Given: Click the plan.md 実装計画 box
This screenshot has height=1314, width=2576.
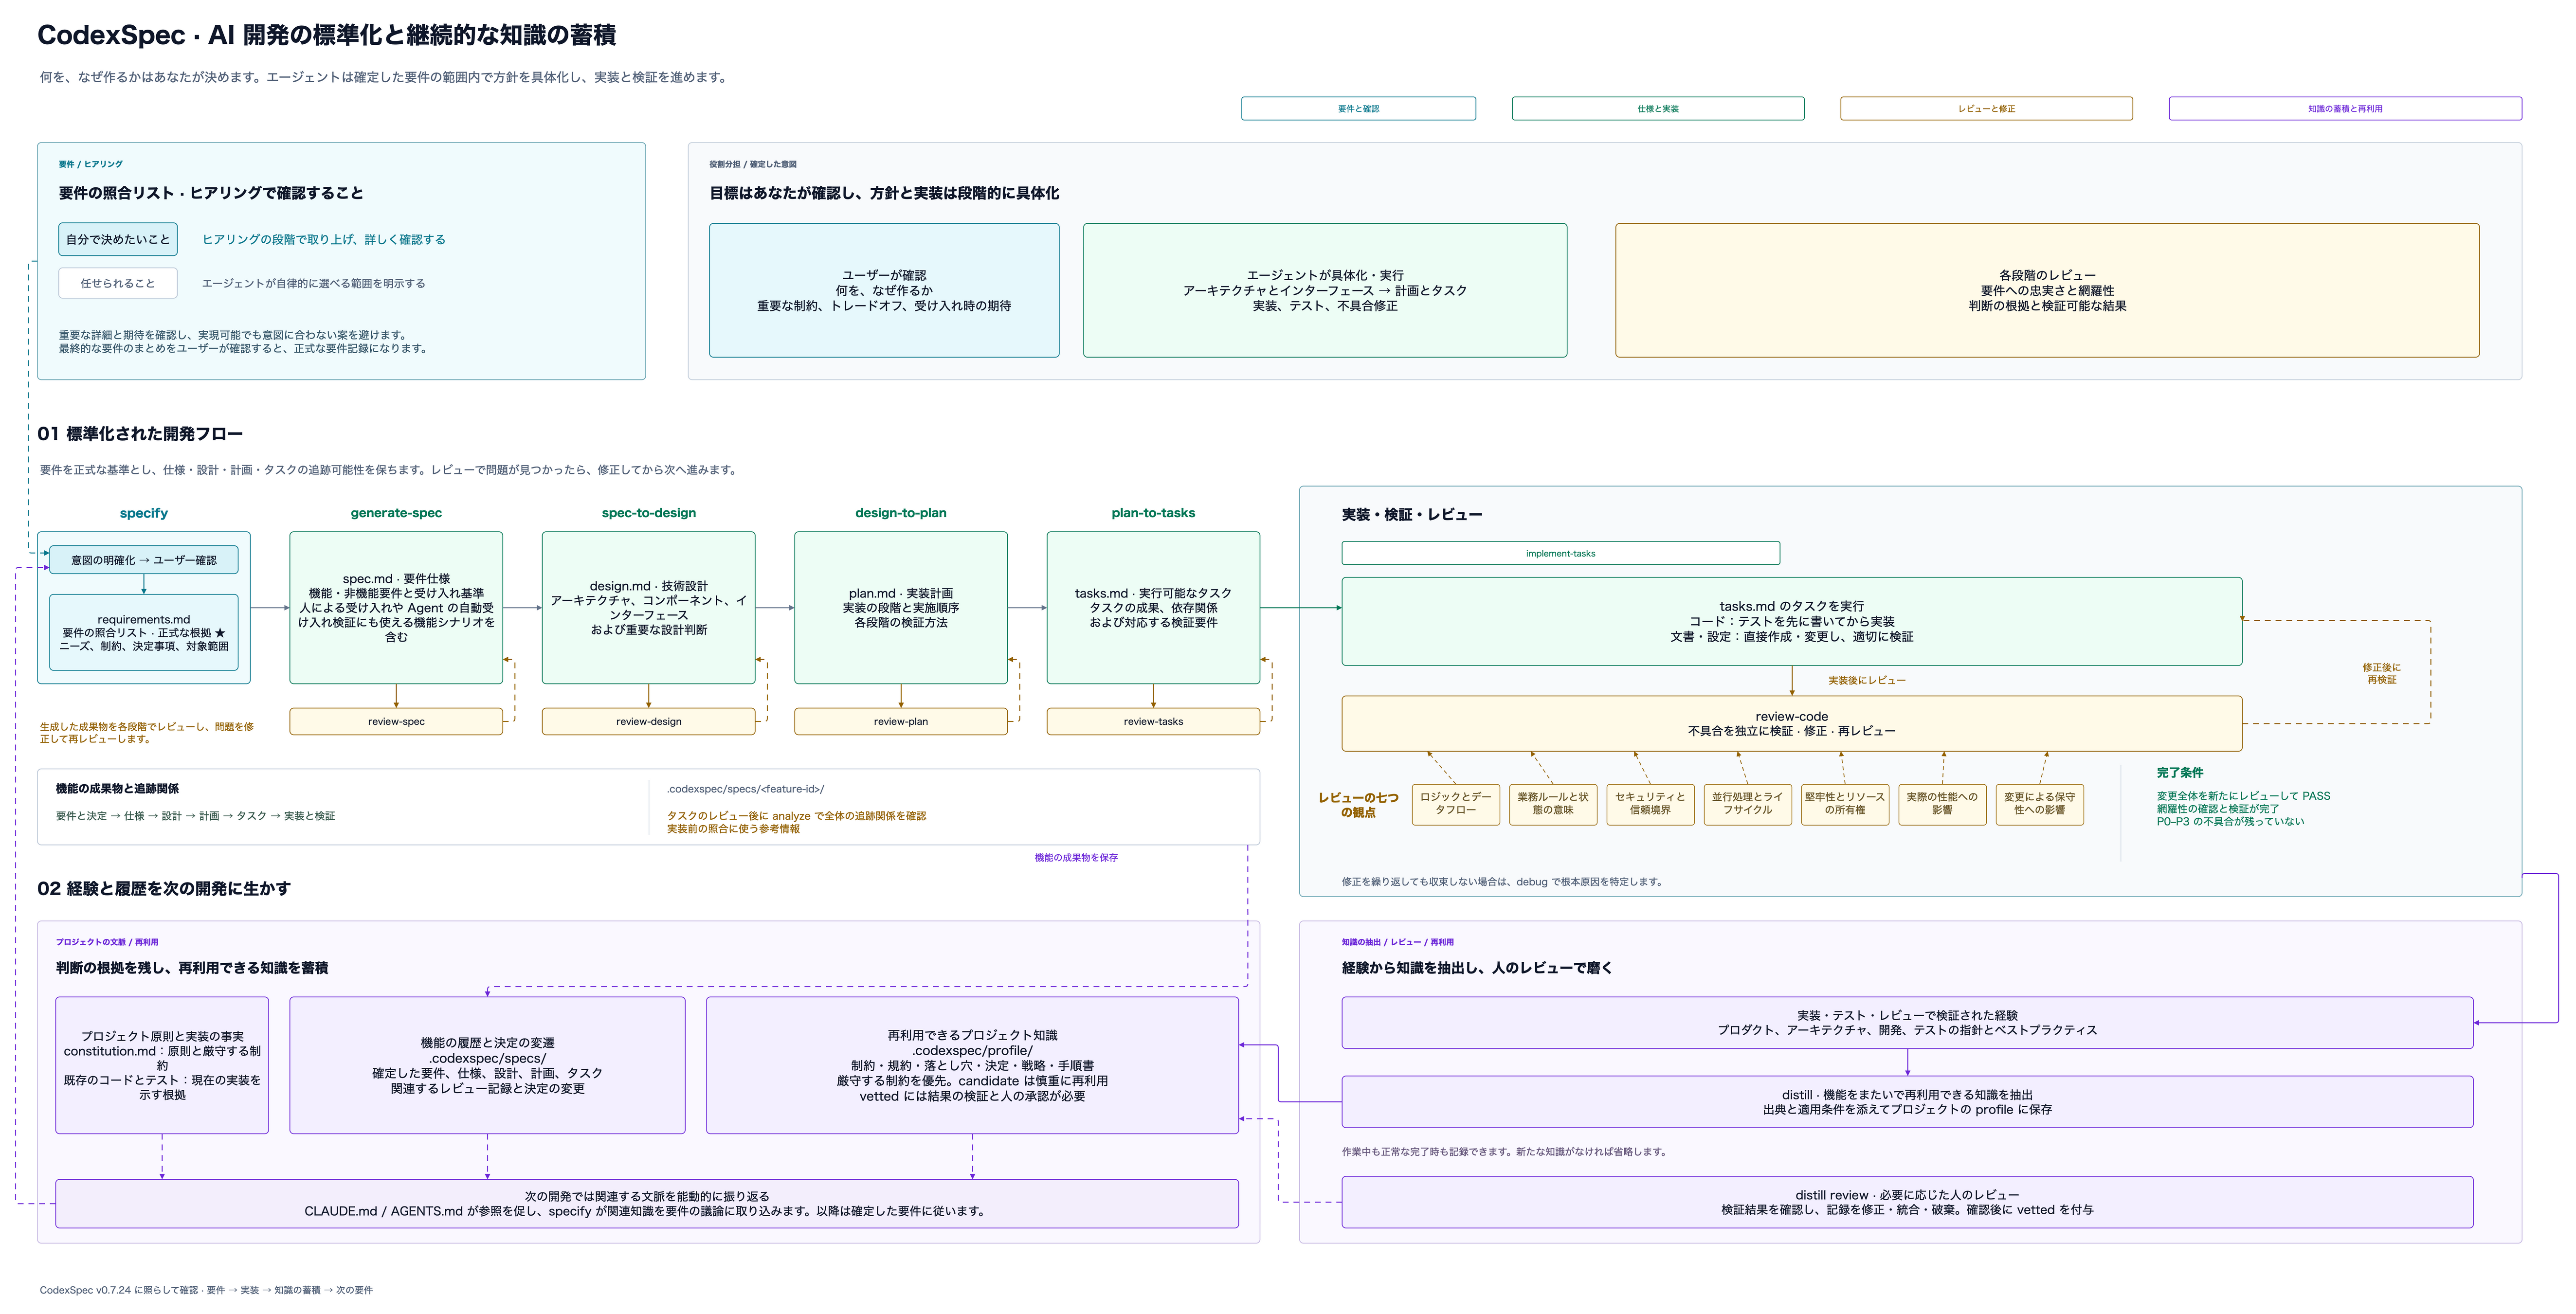Looking at the screenshot, I should pos(901,607).
